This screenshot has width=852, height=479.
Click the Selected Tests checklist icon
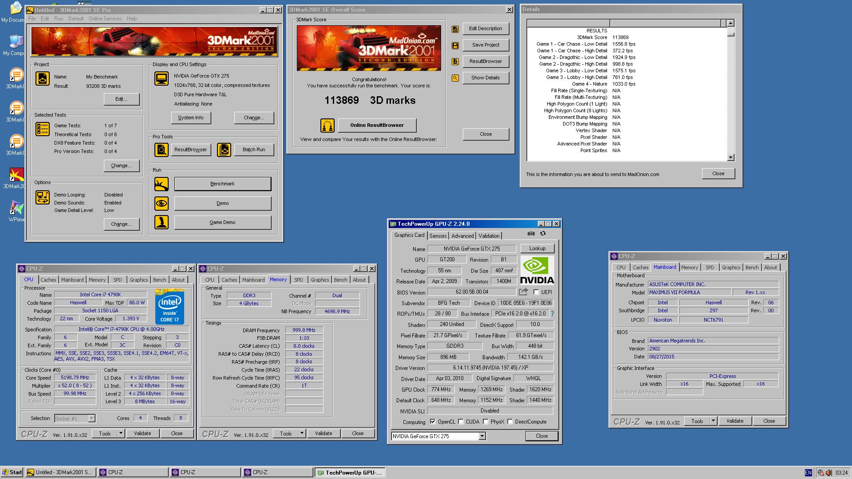click(43, 129)
